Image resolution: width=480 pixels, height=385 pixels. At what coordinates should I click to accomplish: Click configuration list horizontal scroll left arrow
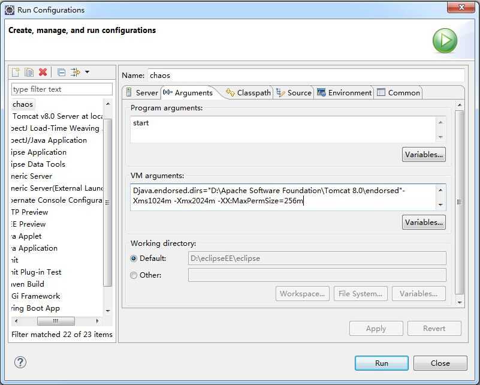pos(16,321)
